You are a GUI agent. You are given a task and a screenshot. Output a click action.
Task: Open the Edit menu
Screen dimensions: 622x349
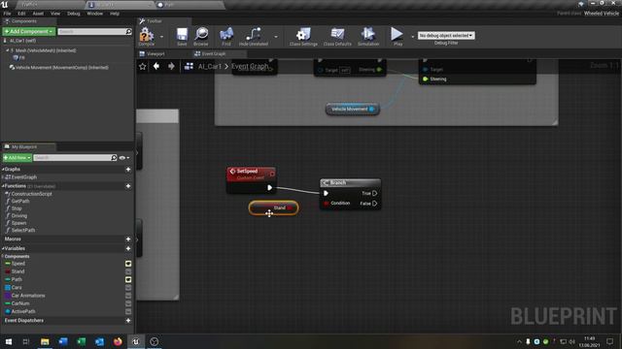pos(21,14)
